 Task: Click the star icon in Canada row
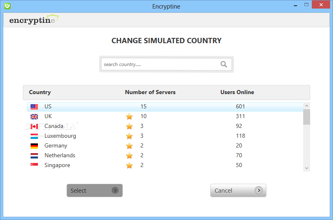pyautogui.click(x=129, y=126)
